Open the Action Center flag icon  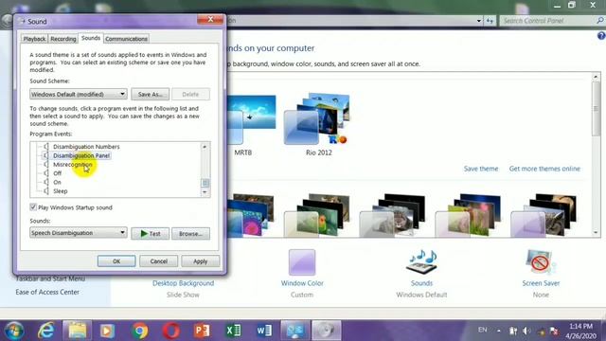554,331
